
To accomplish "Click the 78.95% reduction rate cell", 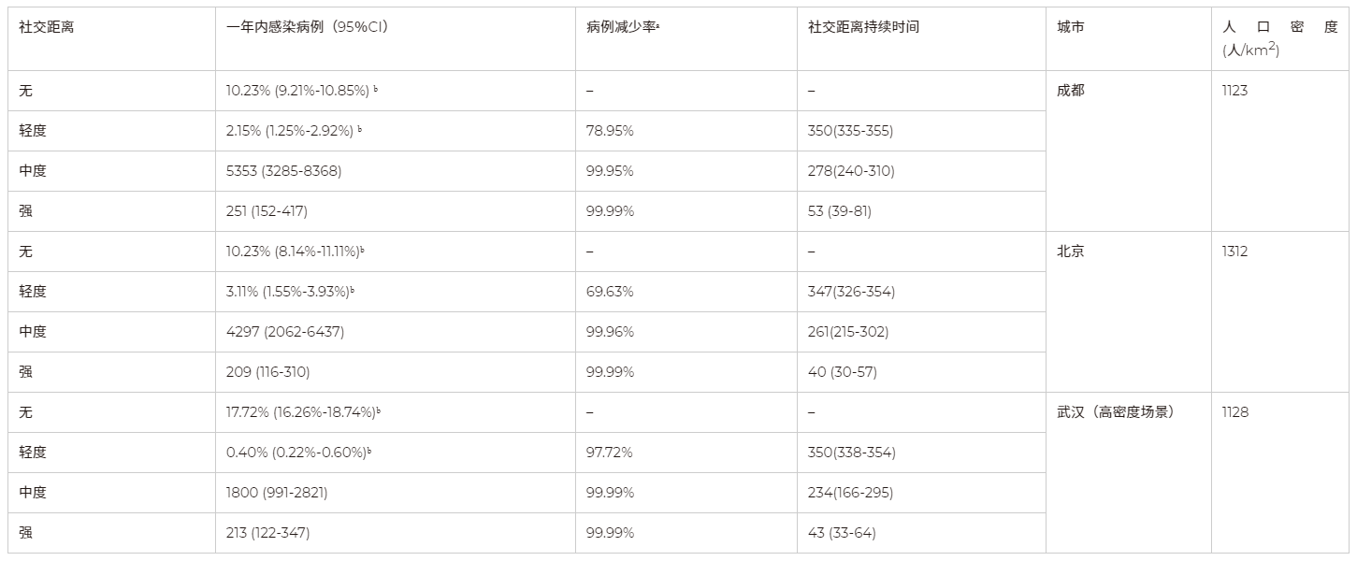I will [x=610, y=131].
